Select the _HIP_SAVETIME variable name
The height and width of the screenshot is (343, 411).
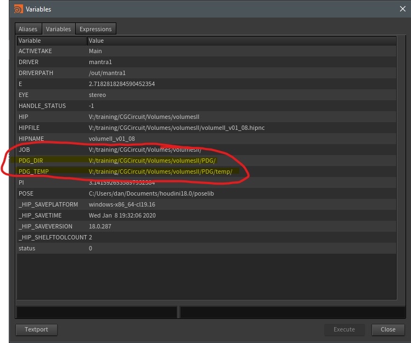pos(40,215)
